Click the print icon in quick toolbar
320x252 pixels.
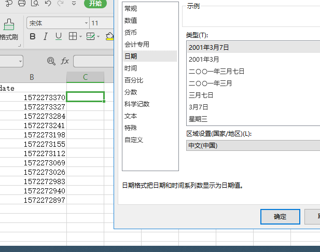[x=22, y=4]
